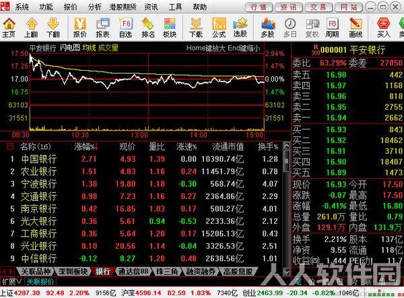404x298 pixels.
Task: Switch to the 融资融券 tab
Action: tap(201, 272)
